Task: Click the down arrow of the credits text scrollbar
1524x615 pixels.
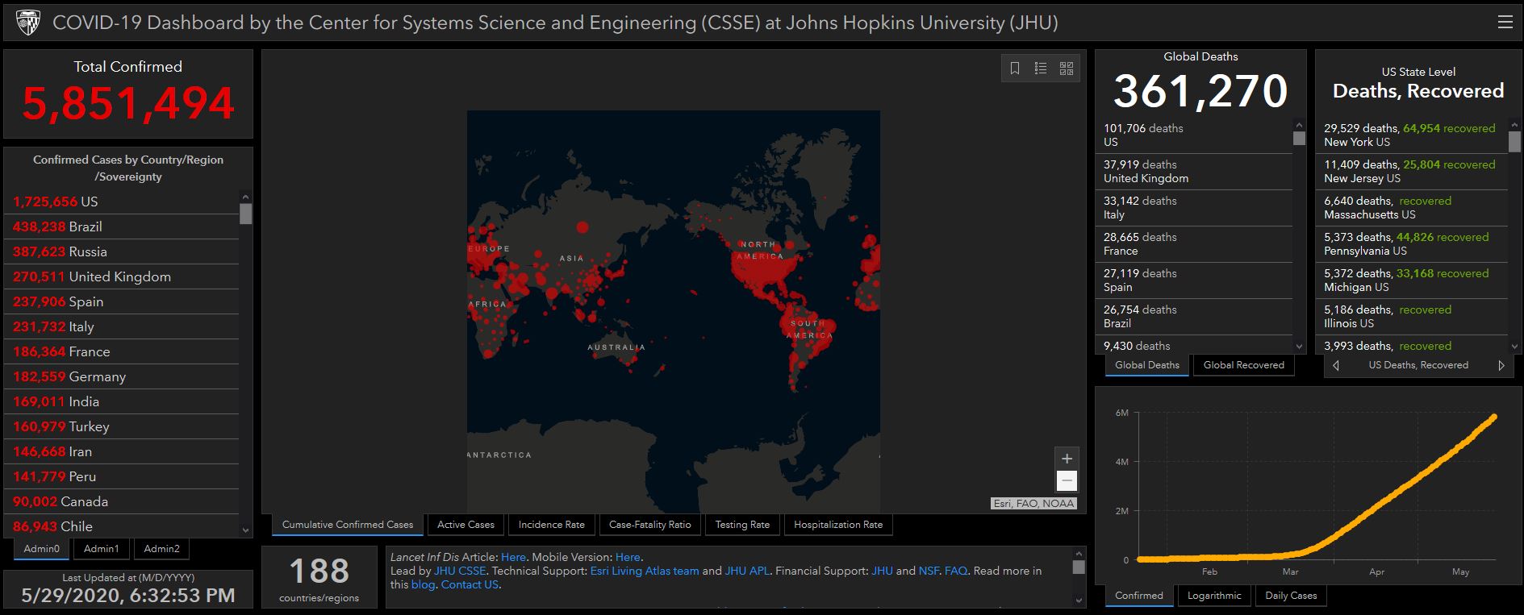Action: (1079, 600)
